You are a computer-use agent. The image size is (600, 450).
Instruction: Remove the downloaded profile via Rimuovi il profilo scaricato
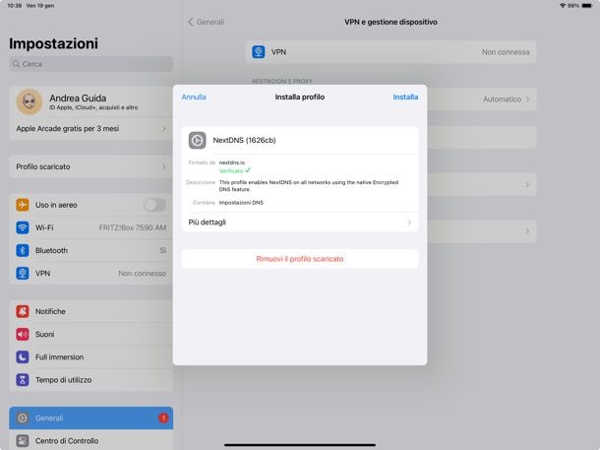click(300, 259)
